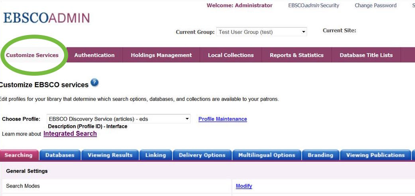Viewport: 415px width, 196px height.
Task: Switch to Viewing Results sub-tab
Action: click(x=110, y=155)
